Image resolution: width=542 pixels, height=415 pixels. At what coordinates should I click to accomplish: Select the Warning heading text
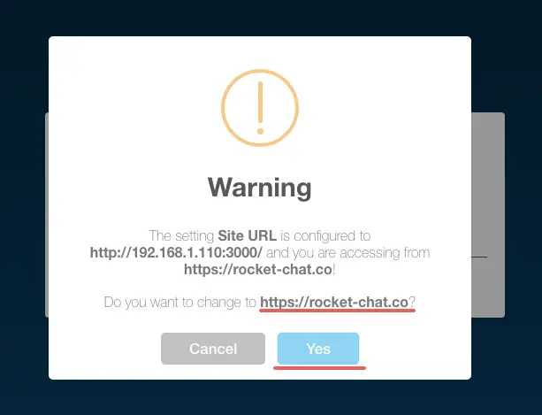260,187
